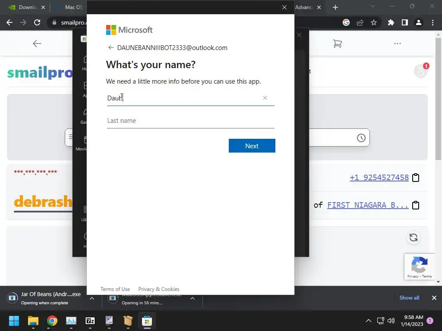Open Microsoft Store from taskbar
Image resolution: width=442 pixels, height=331 pixels.
147,321
